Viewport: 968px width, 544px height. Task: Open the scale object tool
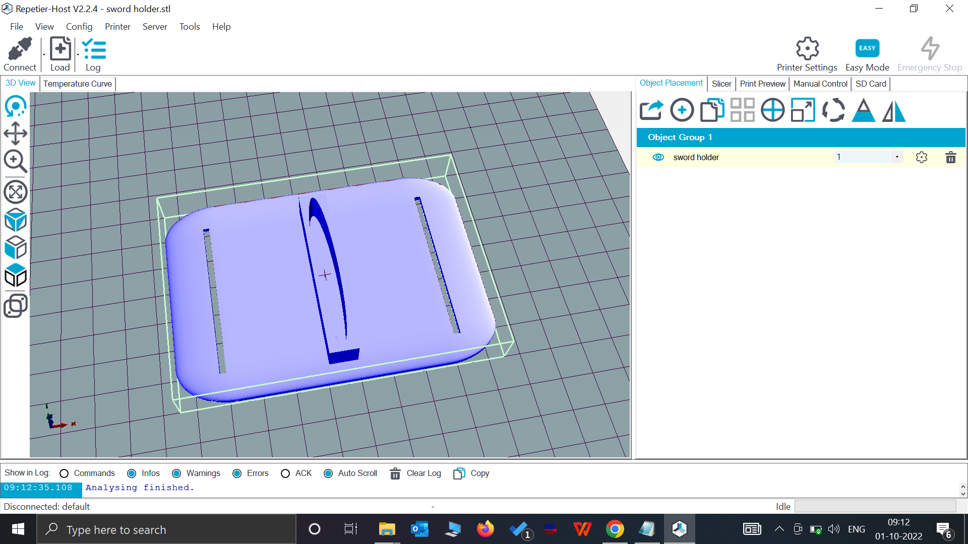coord(802,110)
